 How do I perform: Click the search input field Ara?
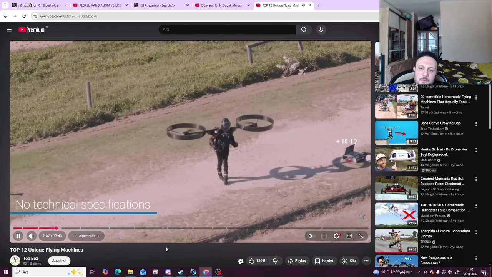(x=227, y=30)
